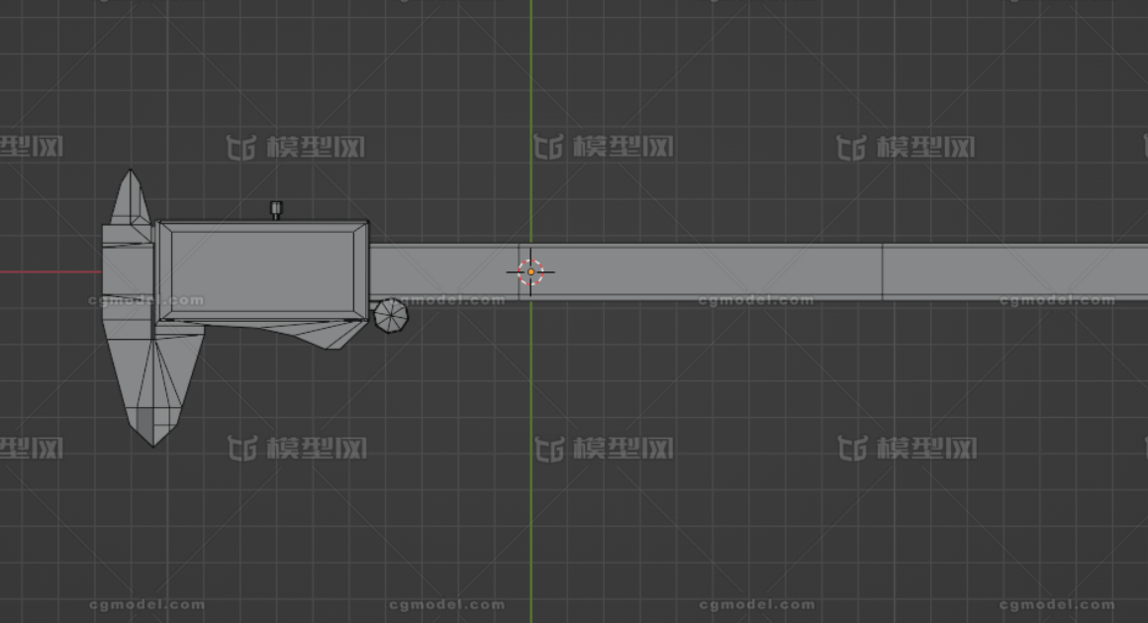Viewport: 1148px width, 623px height.
Task: Select the caliper's round thumb wheel
Action: coord(391,315)
